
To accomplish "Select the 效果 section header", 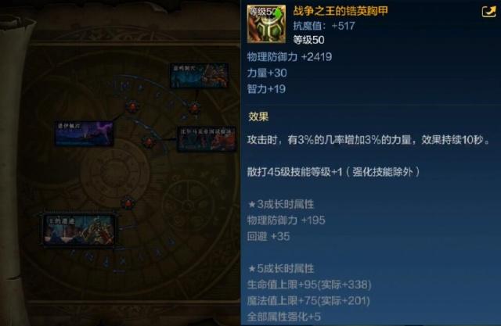I will tap(258, 116).
